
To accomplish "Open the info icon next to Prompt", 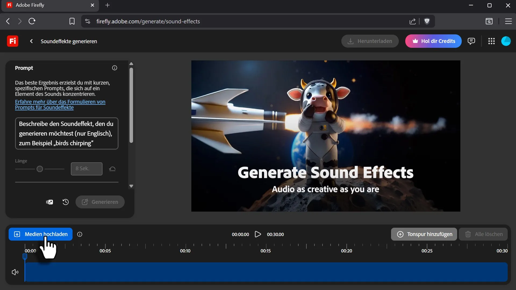I will 114,68.
